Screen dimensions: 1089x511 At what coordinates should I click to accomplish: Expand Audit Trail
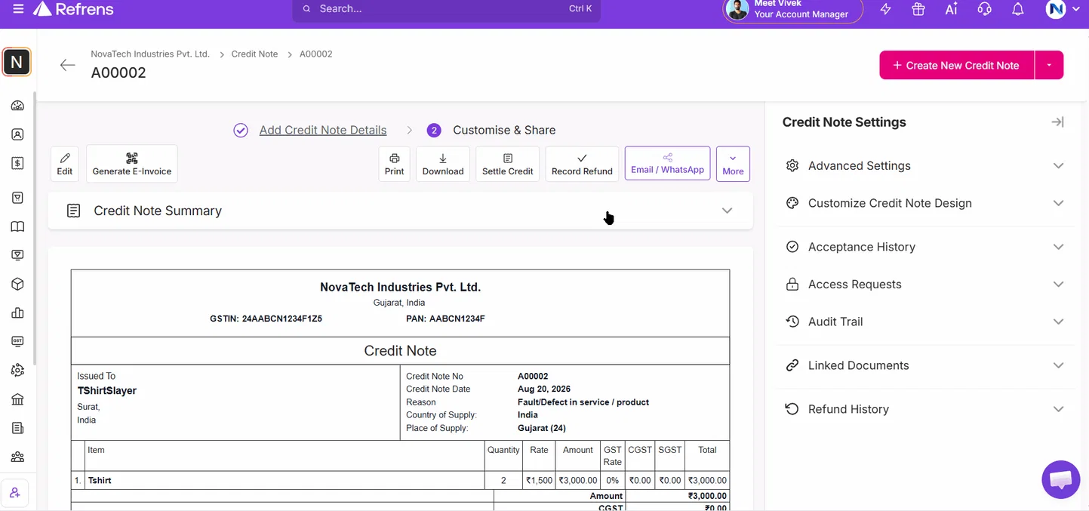924,322
